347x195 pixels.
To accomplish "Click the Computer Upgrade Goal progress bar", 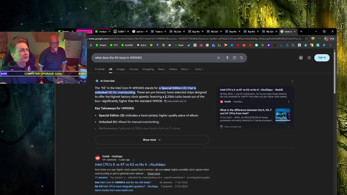I will pyautogui.click(x=43, y=74).
